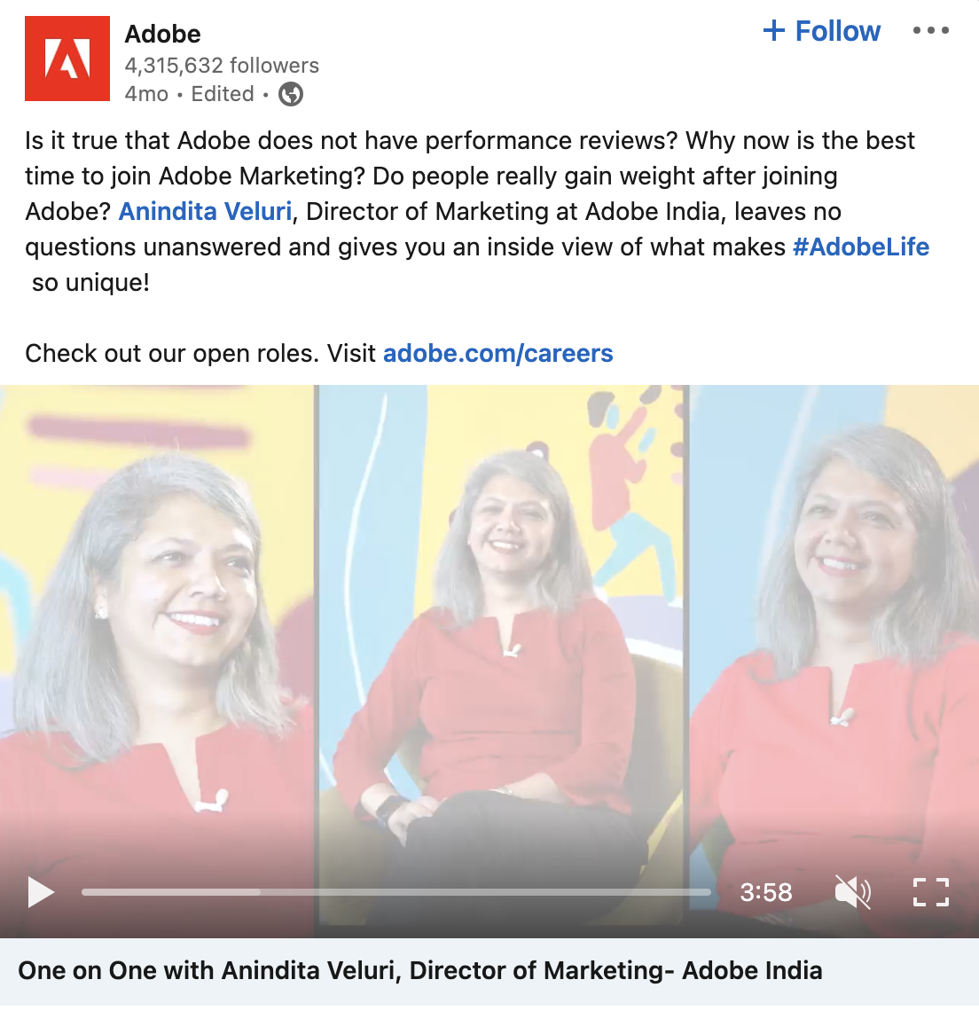Unmute the video sound
Screen dimensions: 979x1011
click(x=852, y=892)
